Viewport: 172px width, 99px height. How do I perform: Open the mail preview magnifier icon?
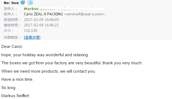[x=30, y=2]
